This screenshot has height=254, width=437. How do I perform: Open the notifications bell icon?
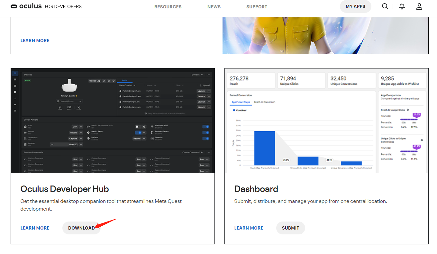pyautogui.click(x=402, y=6)
